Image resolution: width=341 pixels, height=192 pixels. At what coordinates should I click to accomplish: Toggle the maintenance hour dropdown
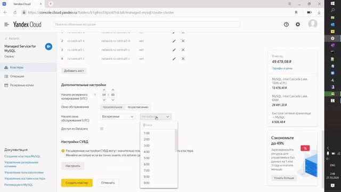(x=156, y=117)
